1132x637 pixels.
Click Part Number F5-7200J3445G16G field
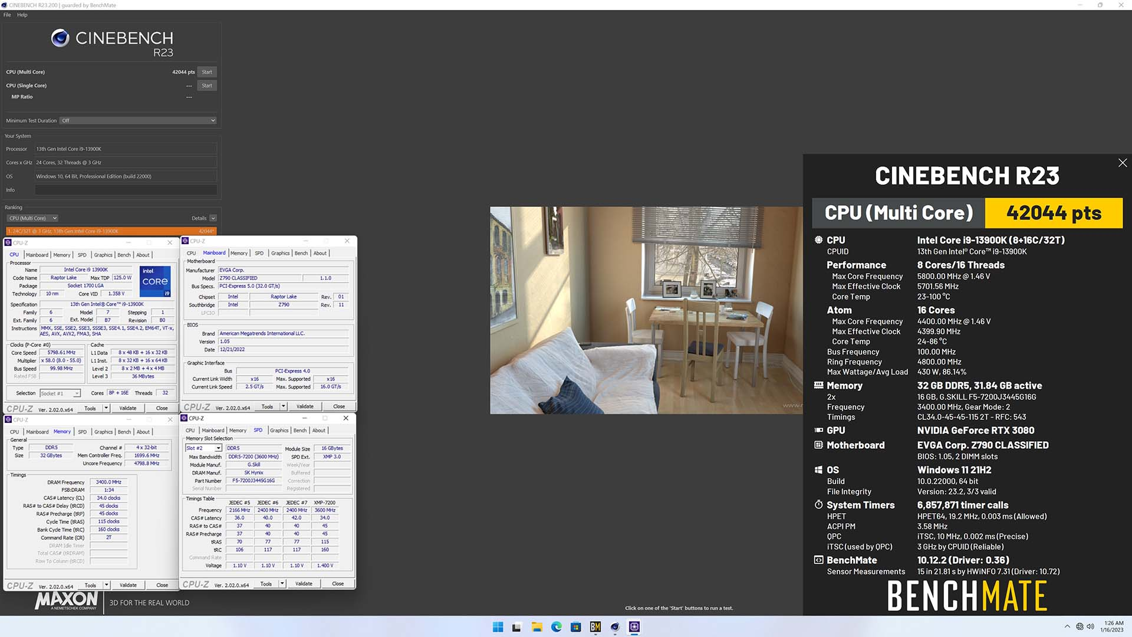tap(253, 481)
